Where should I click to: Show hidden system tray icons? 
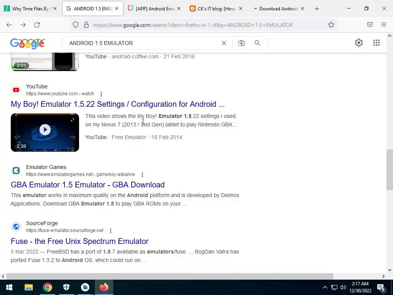[325, 287]
